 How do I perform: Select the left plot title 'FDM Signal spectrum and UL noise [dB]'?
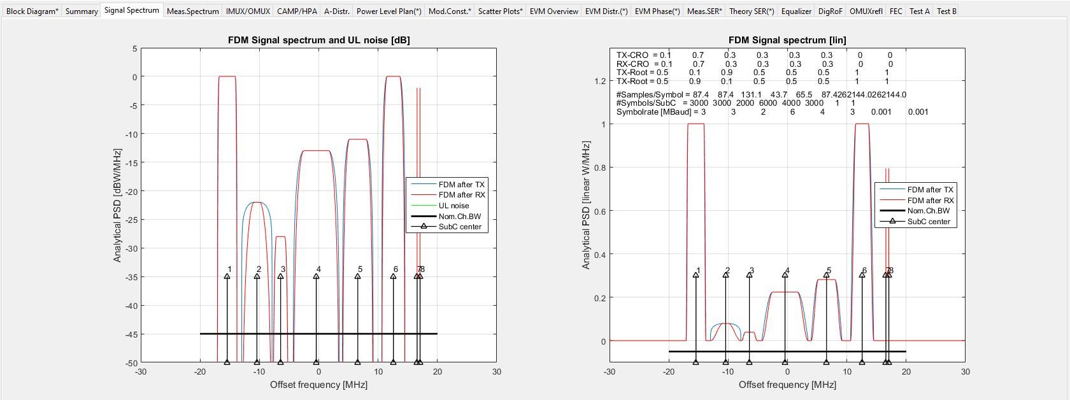tap(318, 40)
